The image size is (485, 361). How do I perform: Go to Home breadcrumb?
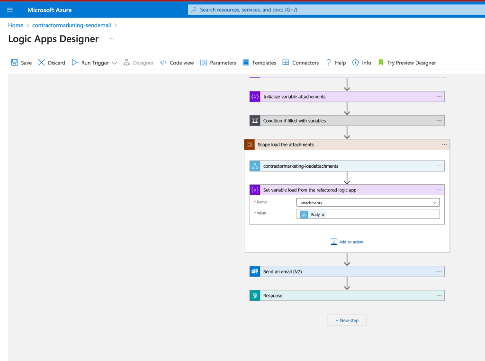click(x=16, y=25)
